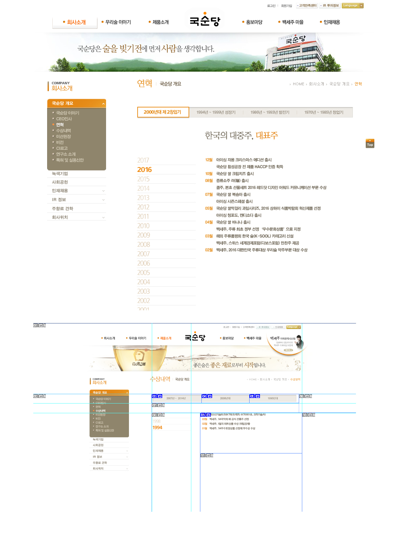Viewport: 409px width, 537px height.
Task: Click the 로그인 link on the full-size page
Action: (x=271, y=6)
